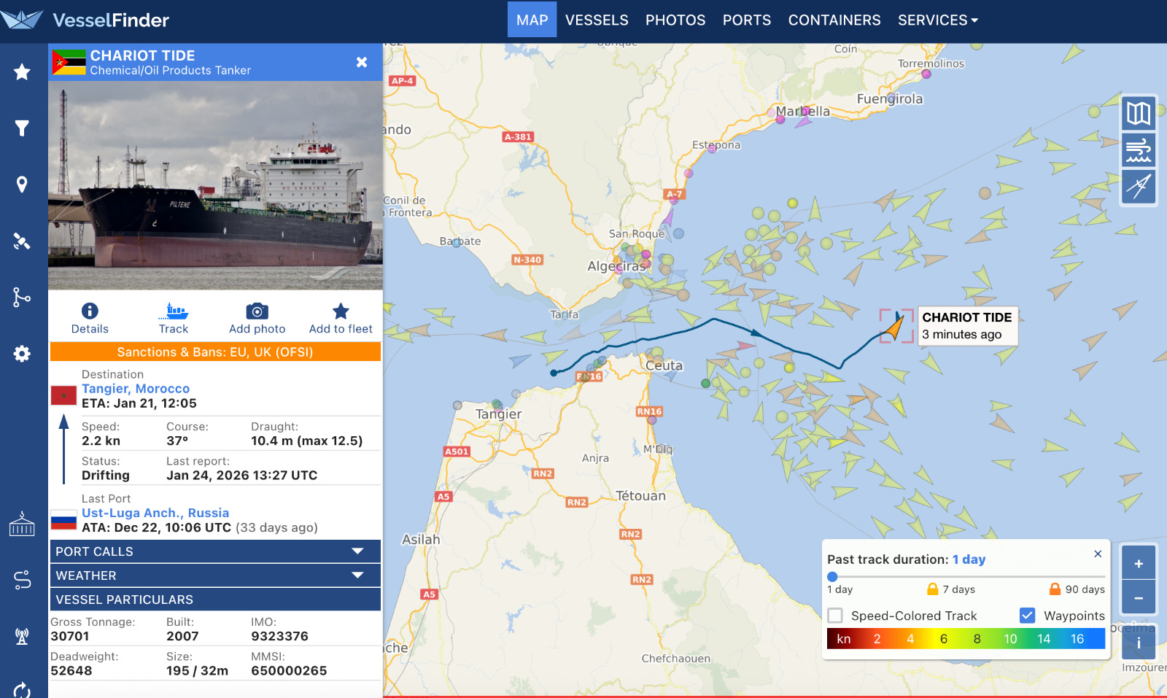Click the CHARIOT TIDE ship photo
This screenshot has height=698, width=1167.
(x=215, y=185)
